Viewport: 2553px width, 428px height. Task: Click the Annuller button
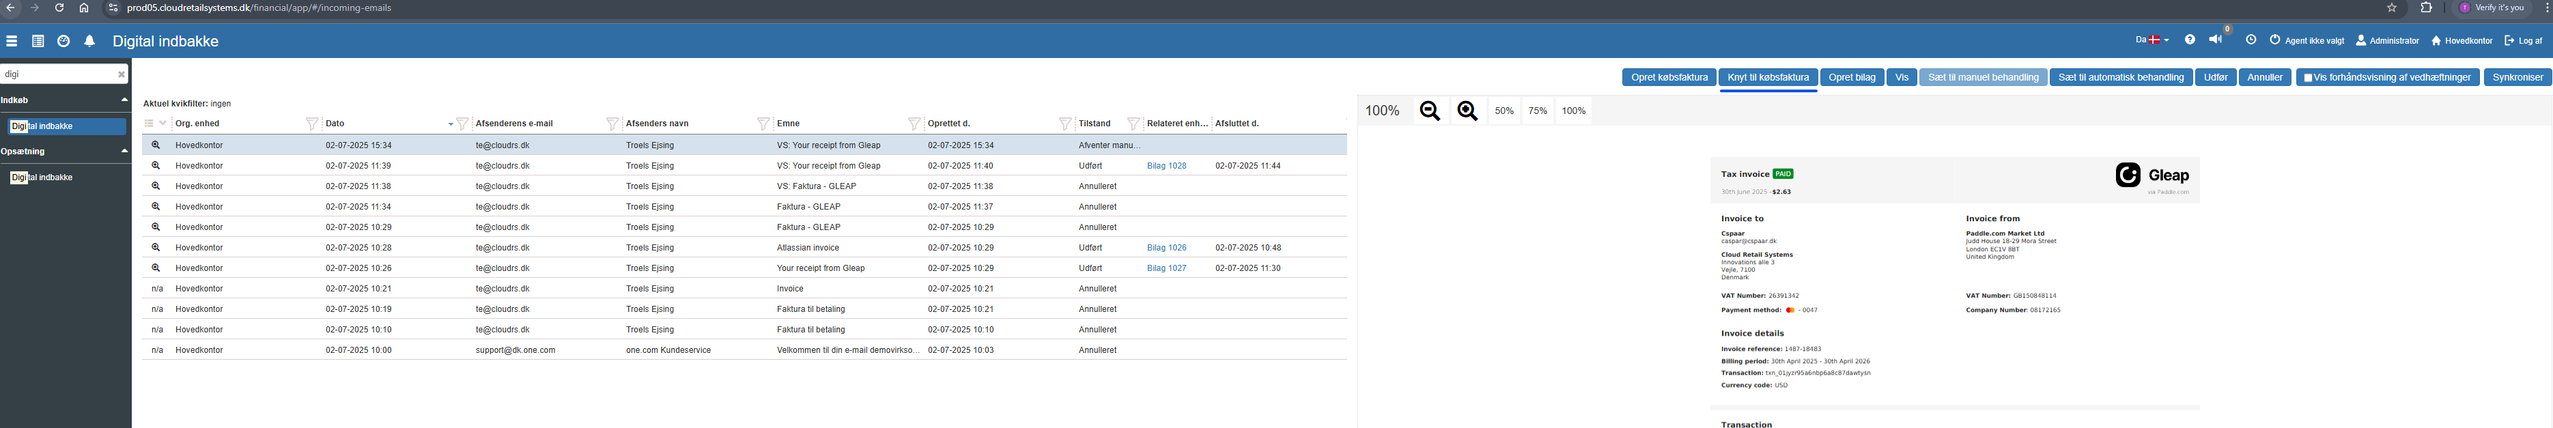pos(2265,77)
